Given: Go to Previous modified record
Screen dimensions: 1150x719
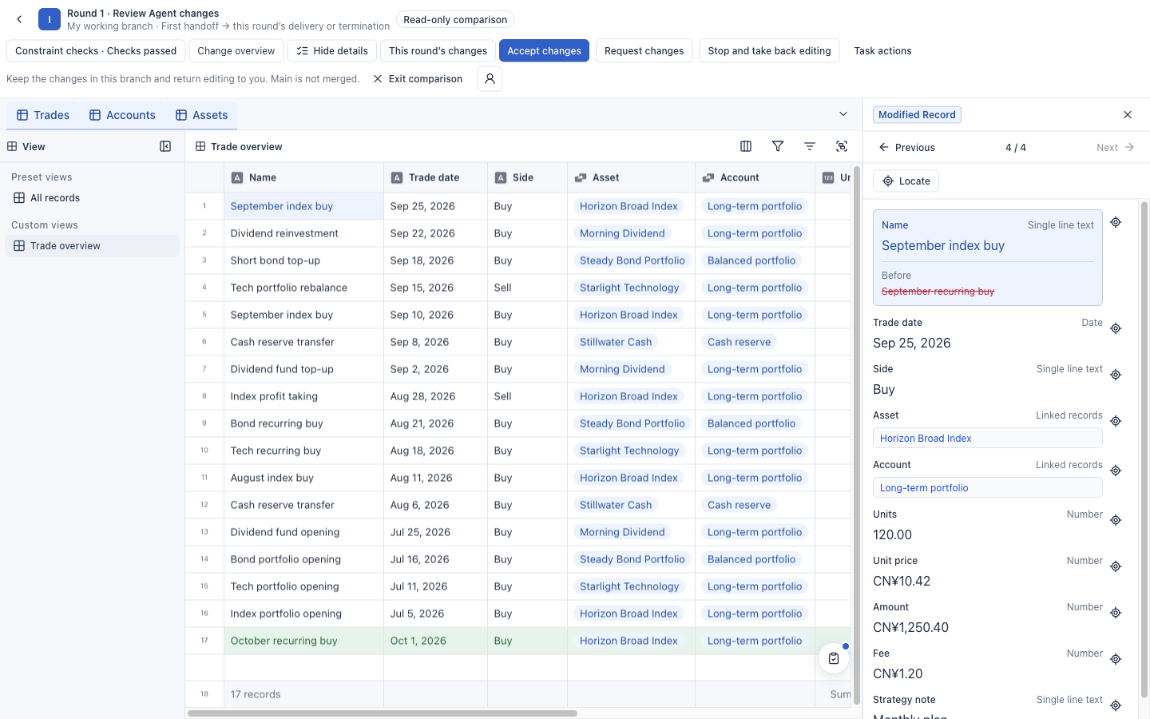Looking at the screenshot, I should pyautogui.click(x=906, y=148).
